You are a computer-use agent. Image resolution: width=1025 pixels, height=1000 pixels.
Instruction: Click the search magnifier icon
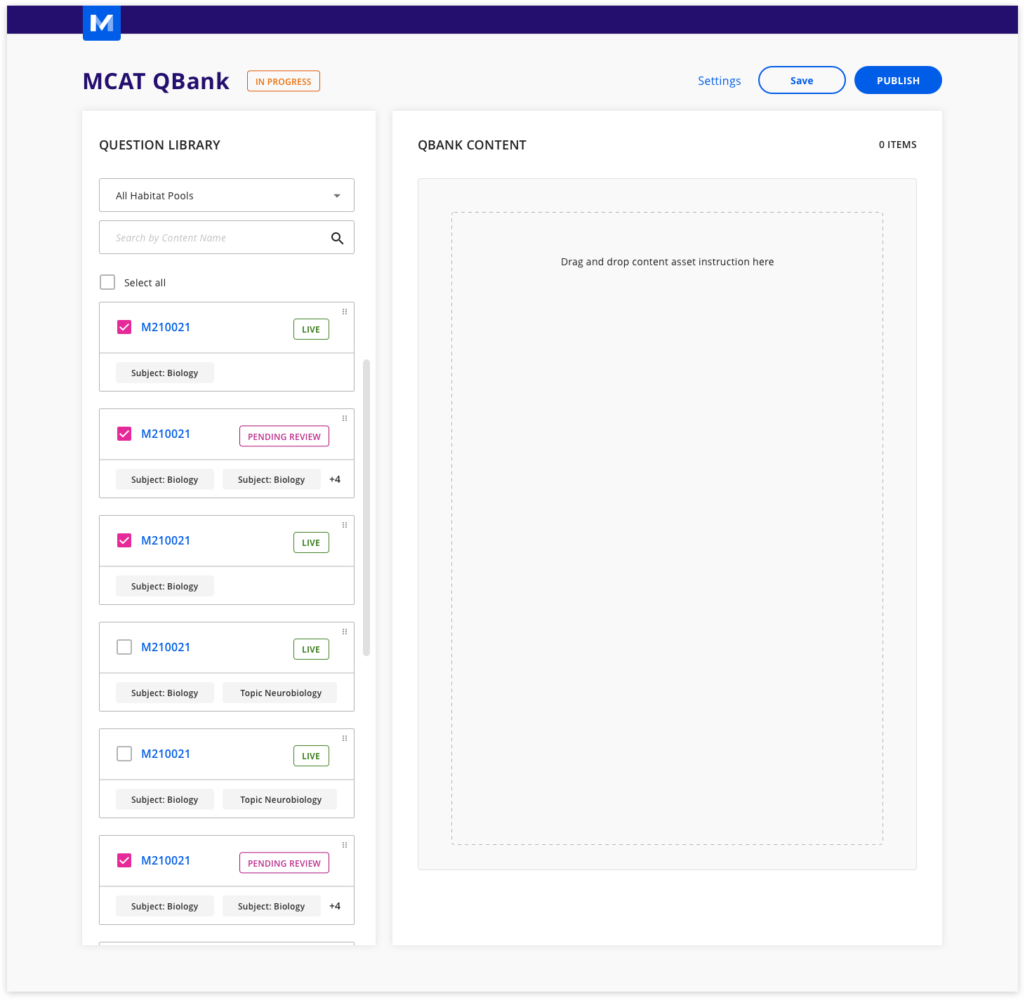[x=337, y=238]
